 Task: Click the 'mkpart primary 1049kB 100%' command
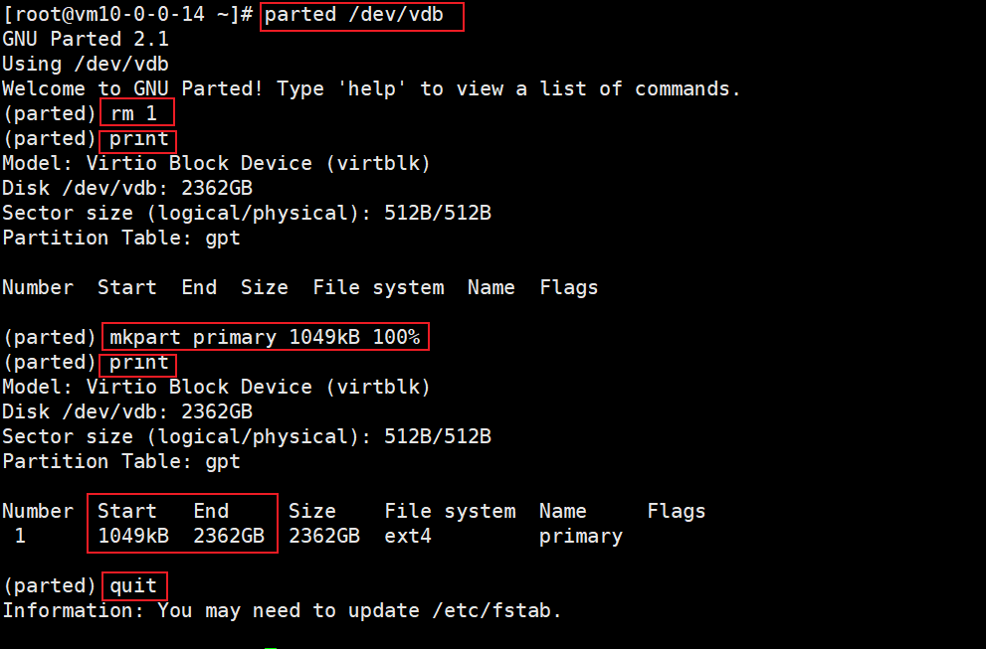pyautogui.click(x=265, y=337)
